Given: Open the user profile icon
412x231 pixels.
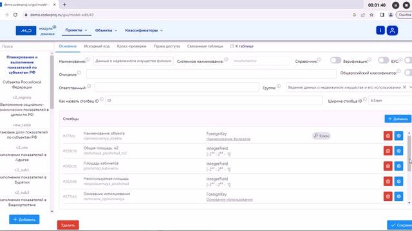Looking at the screenshot, I should click(392, 30).
